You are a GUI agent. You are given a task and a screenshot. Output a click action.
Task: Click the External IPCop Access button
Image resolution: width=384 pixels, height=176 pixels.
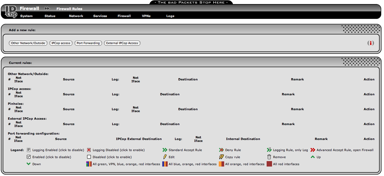click(122, 43)
